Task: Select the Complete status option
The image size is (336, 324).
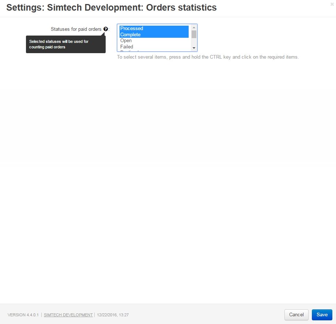Action: point(154,34)
